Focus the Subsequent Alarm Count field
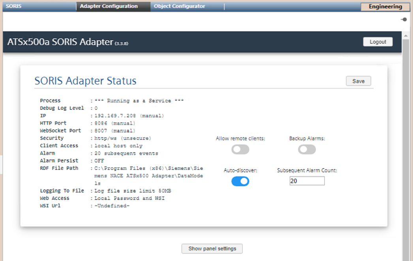This screenshot has width=413, height=261. point(307,181)
